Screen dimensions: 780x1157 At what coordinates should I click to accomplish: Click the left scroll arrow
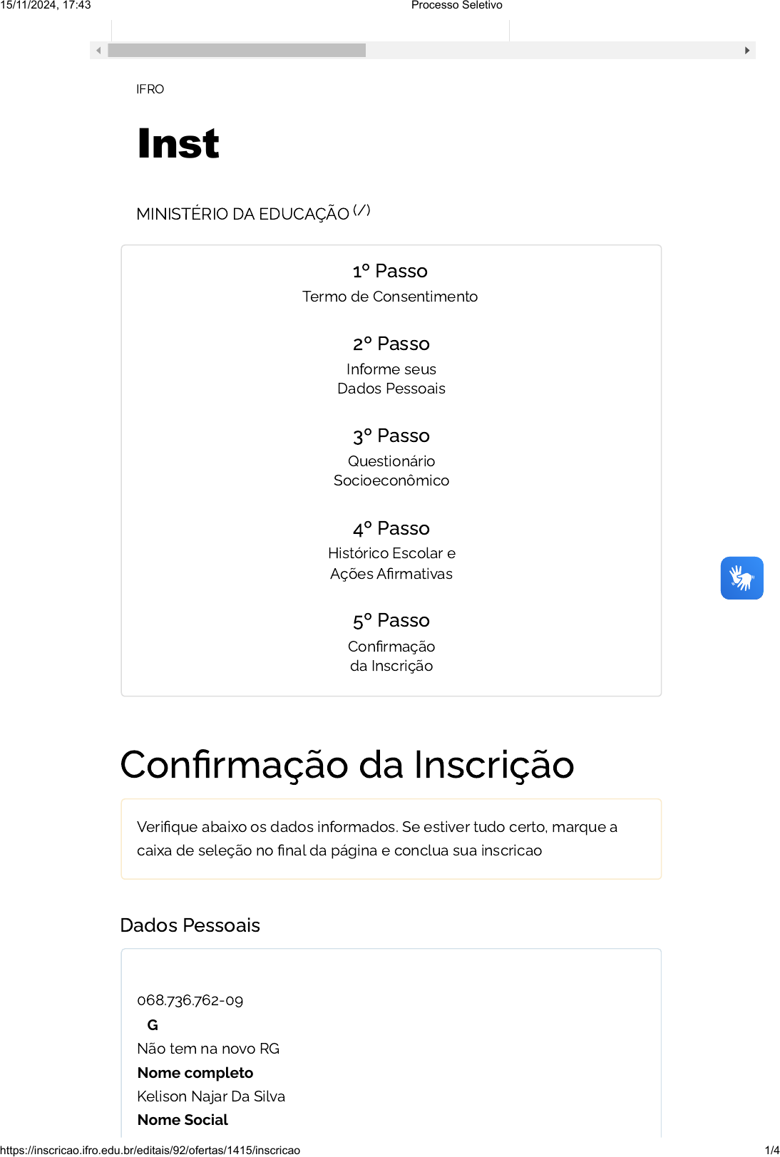pos(98,51)
